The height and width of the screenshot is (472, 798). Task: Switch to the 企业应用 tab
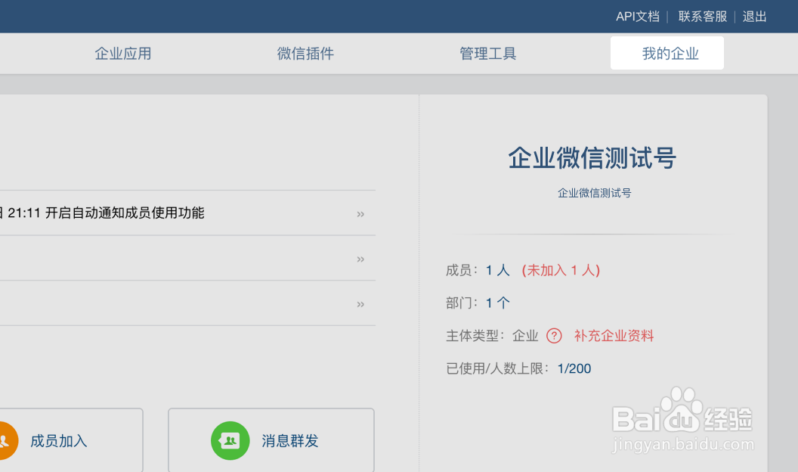[122, 53]
